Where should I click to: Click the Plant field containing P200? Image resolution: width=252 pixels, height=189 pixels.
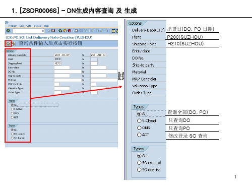click(57, 59)
